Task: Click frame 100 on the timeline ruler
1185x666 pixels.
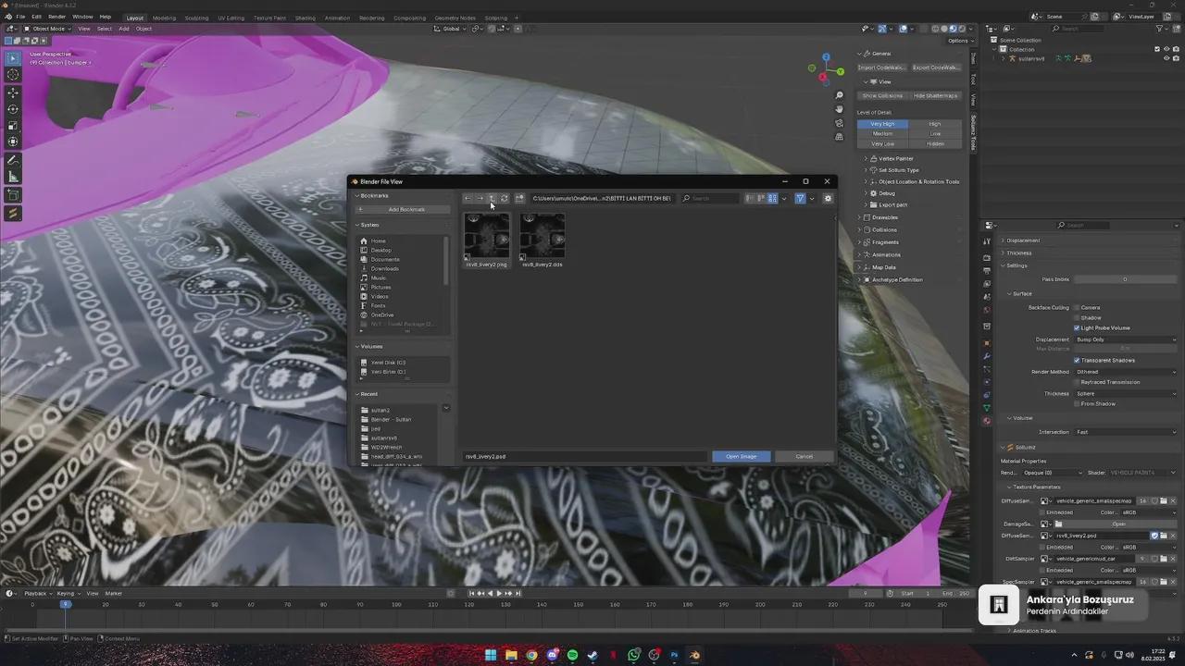Action: coord(396,605)
